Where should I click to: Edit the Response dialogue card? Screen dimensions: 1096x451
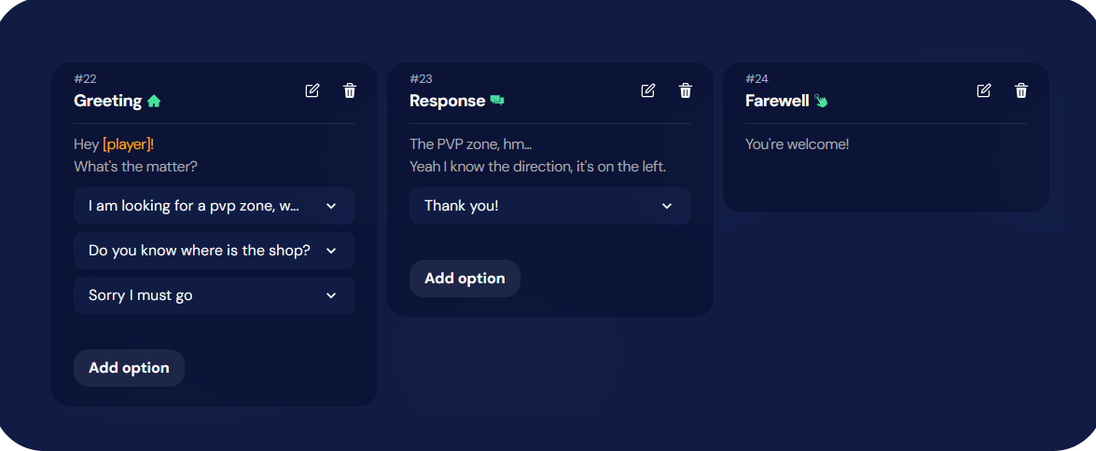click(x=648, y=90)
